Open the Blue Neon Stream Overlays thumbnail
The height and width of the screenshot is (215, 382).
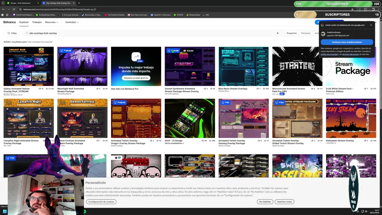click(244, 66)
